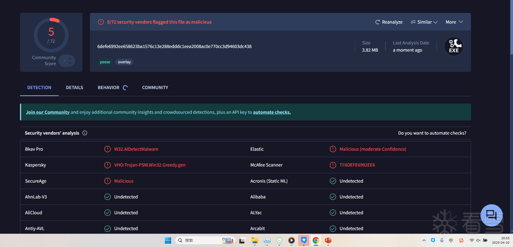
Task: Click the Security vendors' analysis heading
Action: (52, 133)
